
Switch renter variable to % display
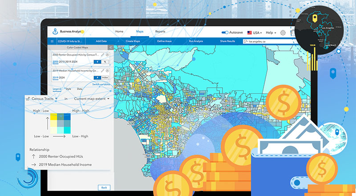(105, 61)
